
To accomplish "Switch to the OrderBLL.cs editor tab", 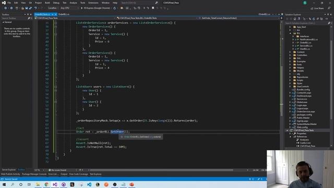I will pos(64,14).
